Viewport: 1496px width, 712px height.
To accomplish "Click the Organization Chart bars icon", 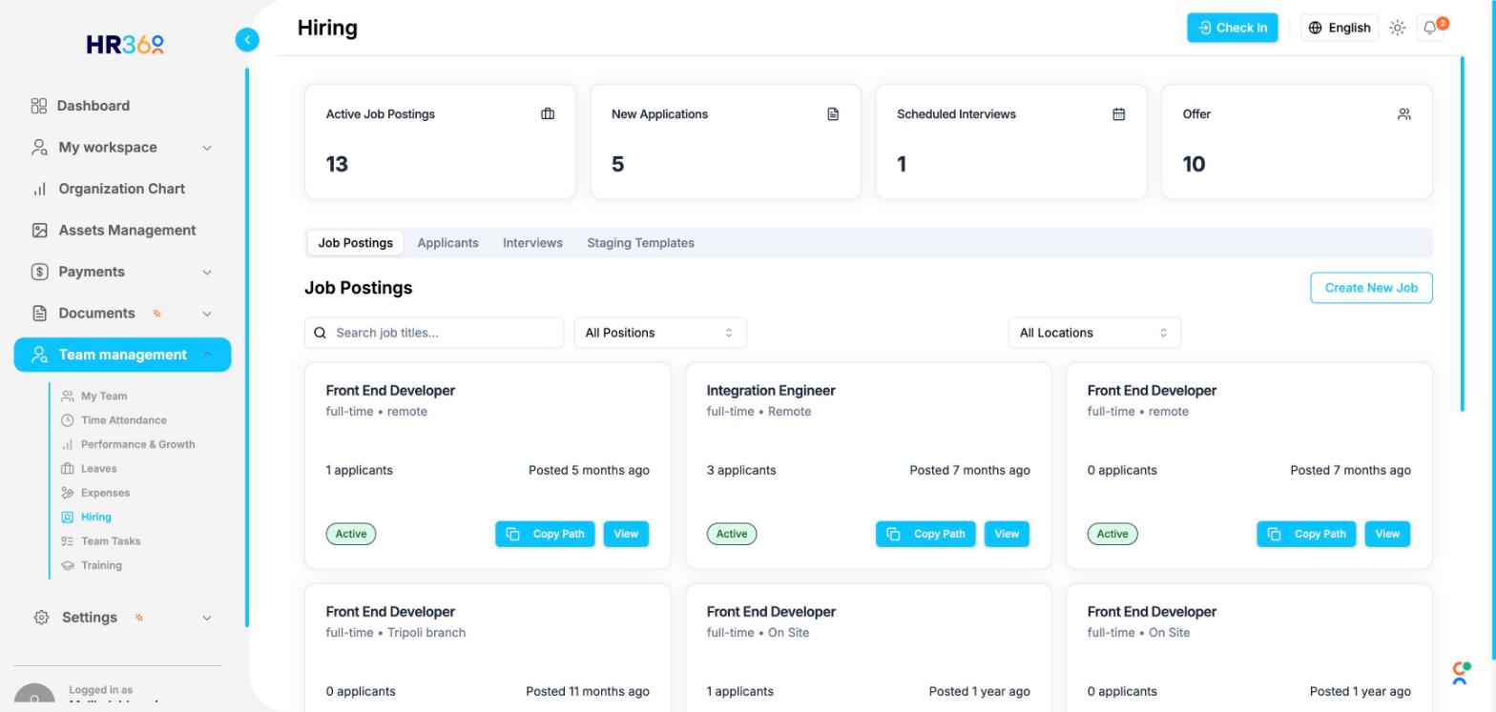I will (x=39, y=189).
